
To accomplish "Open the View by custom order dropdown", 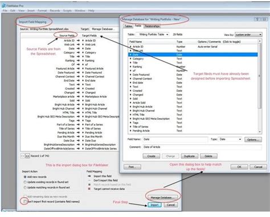I will pos(248,35).
